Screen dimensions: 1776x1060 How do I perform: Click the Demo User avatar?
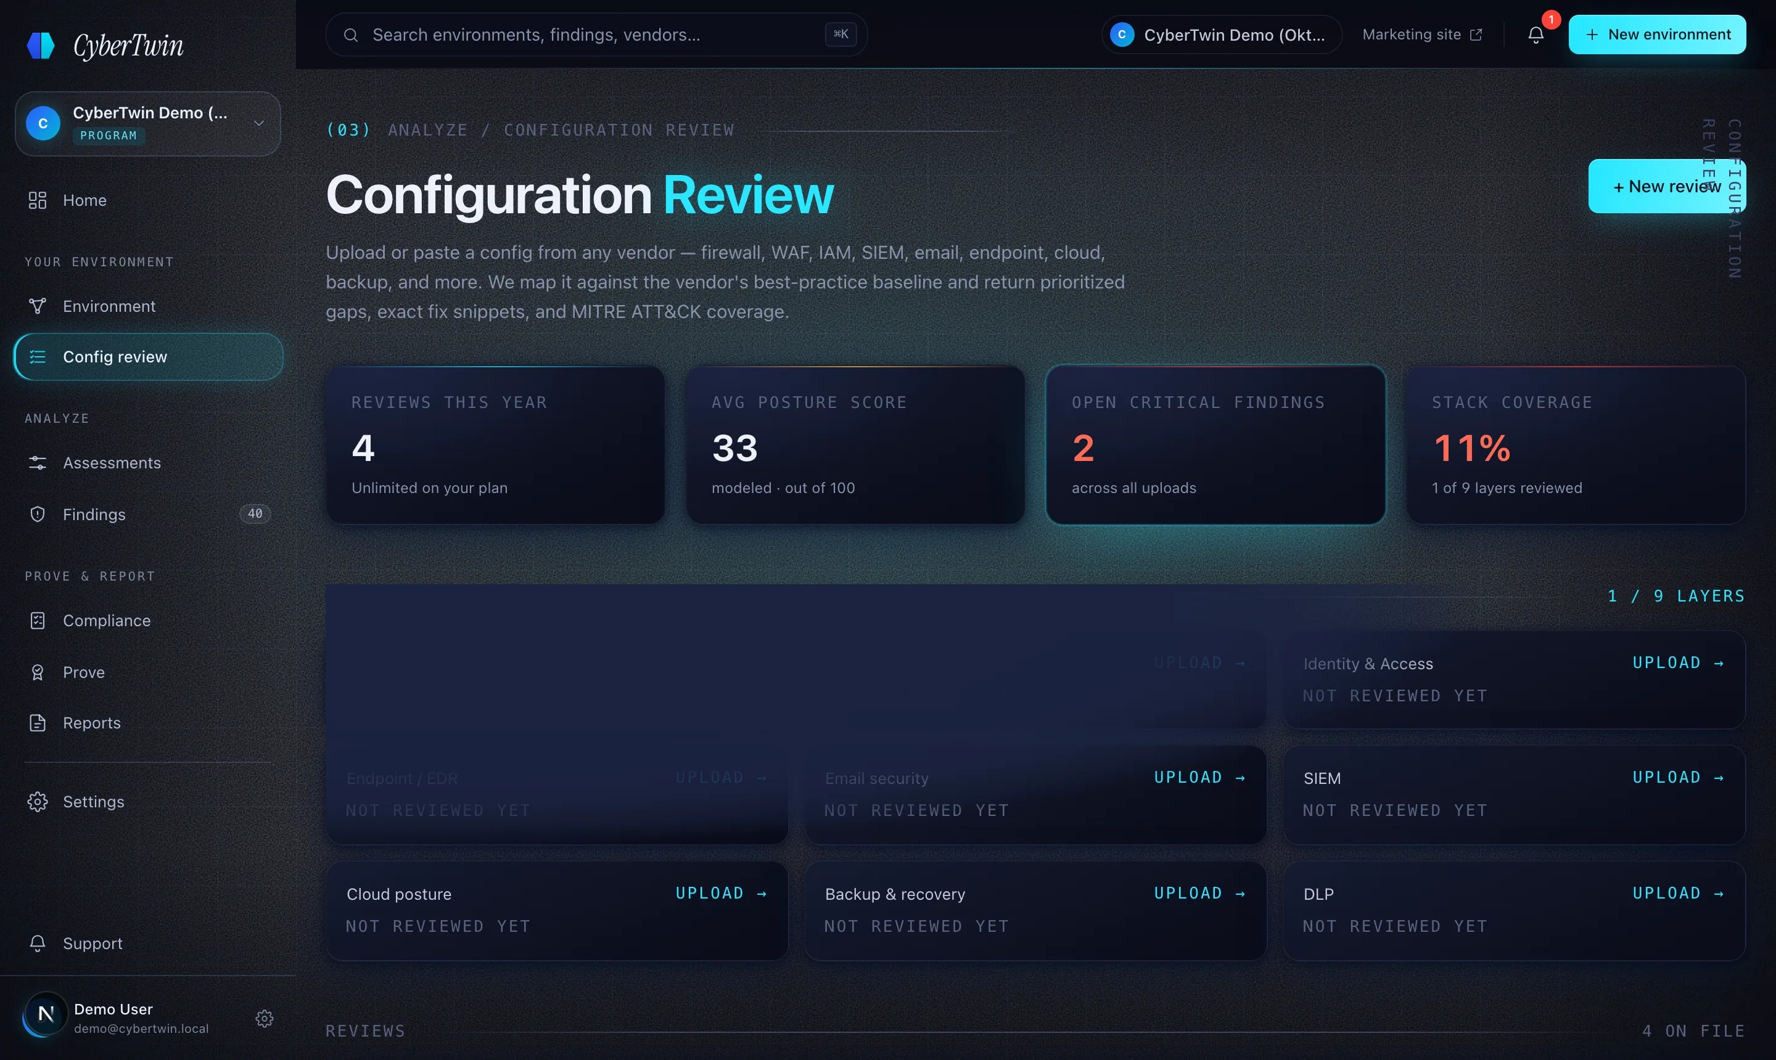pyautogui.click(x=45, y=1014)
